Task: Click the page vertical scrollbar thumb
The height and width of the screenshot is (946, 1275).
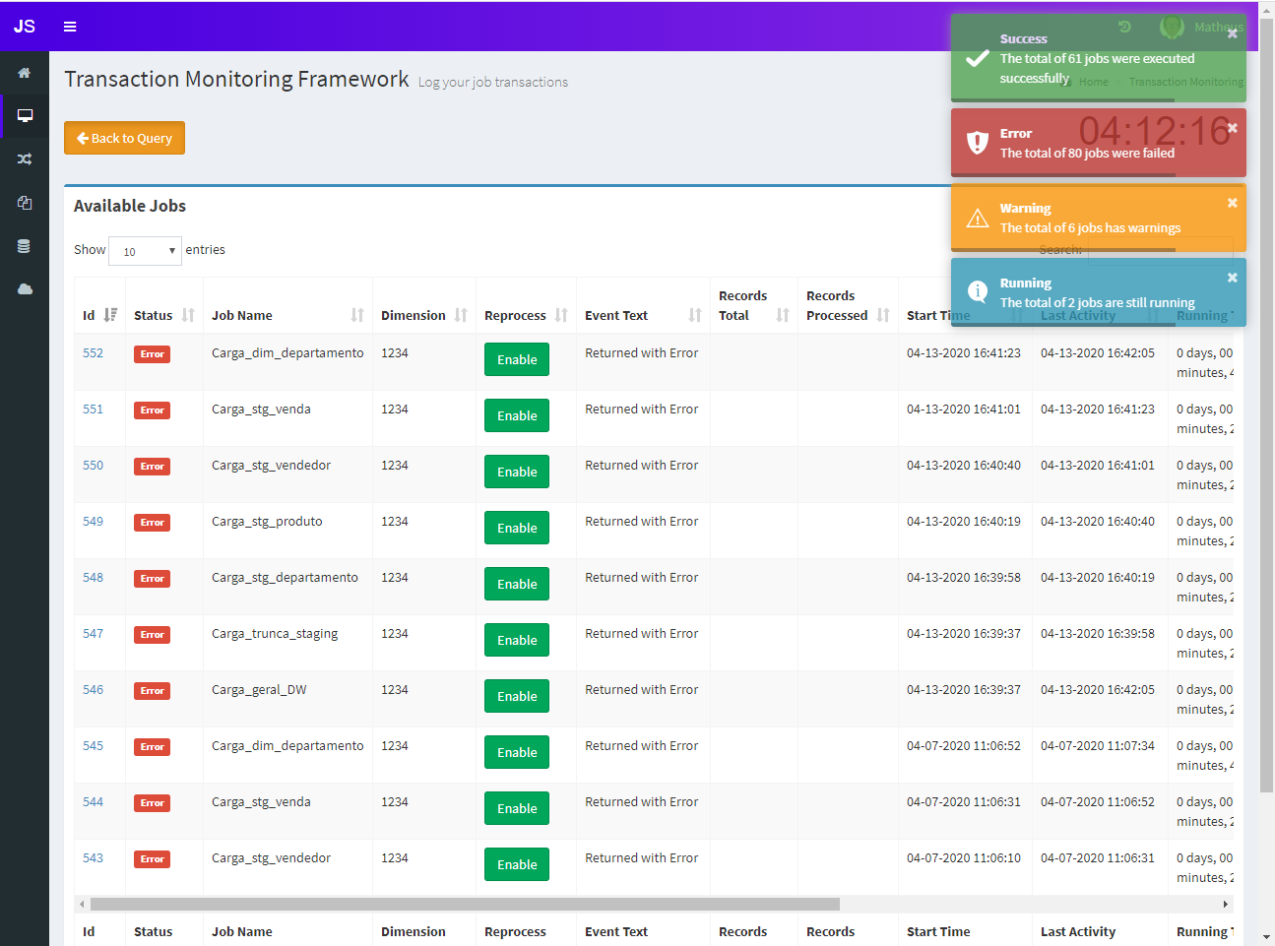Action: tap(1266, 406)
